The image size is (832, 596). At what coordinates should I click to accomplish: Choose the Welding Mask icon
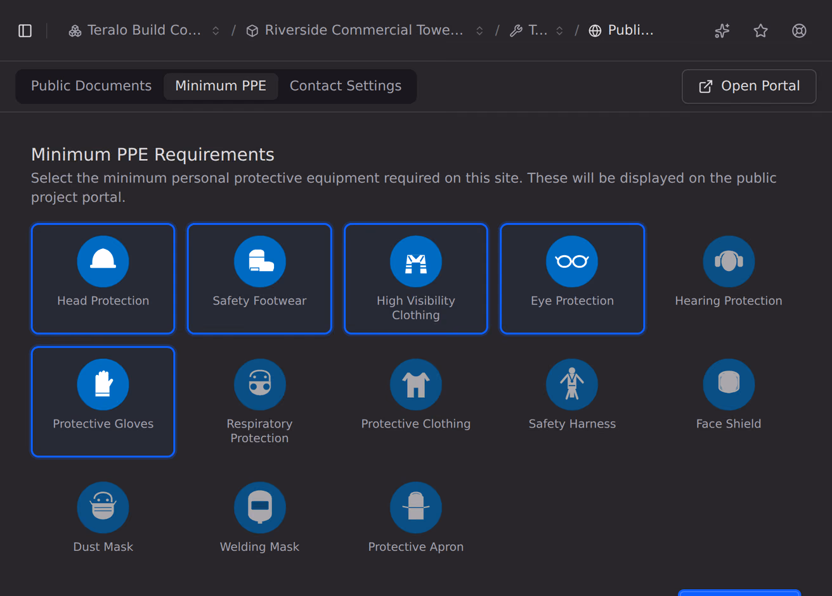[259, 507]
